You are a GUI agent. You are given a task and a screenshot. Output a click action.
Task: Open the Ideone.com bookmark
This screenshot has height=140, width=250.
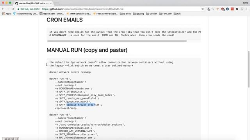(52, 14)
